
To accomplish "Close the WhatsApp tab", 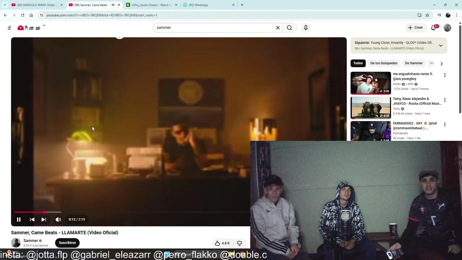I will click(233, 5).
